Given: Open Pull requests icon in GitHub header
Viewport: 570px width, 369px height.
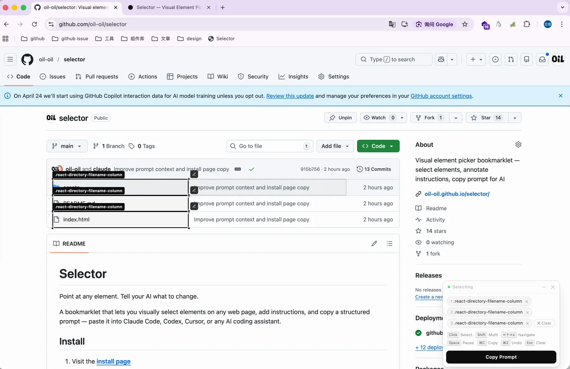Looking at the screenshot, I should (511, 59).
